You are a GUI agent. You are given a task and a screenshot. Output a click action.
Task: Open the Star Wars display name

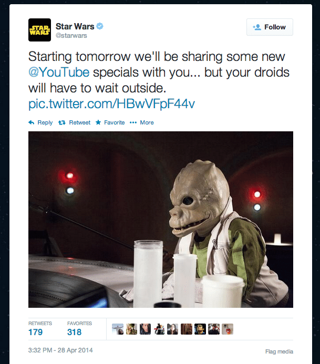click(75, 26)
